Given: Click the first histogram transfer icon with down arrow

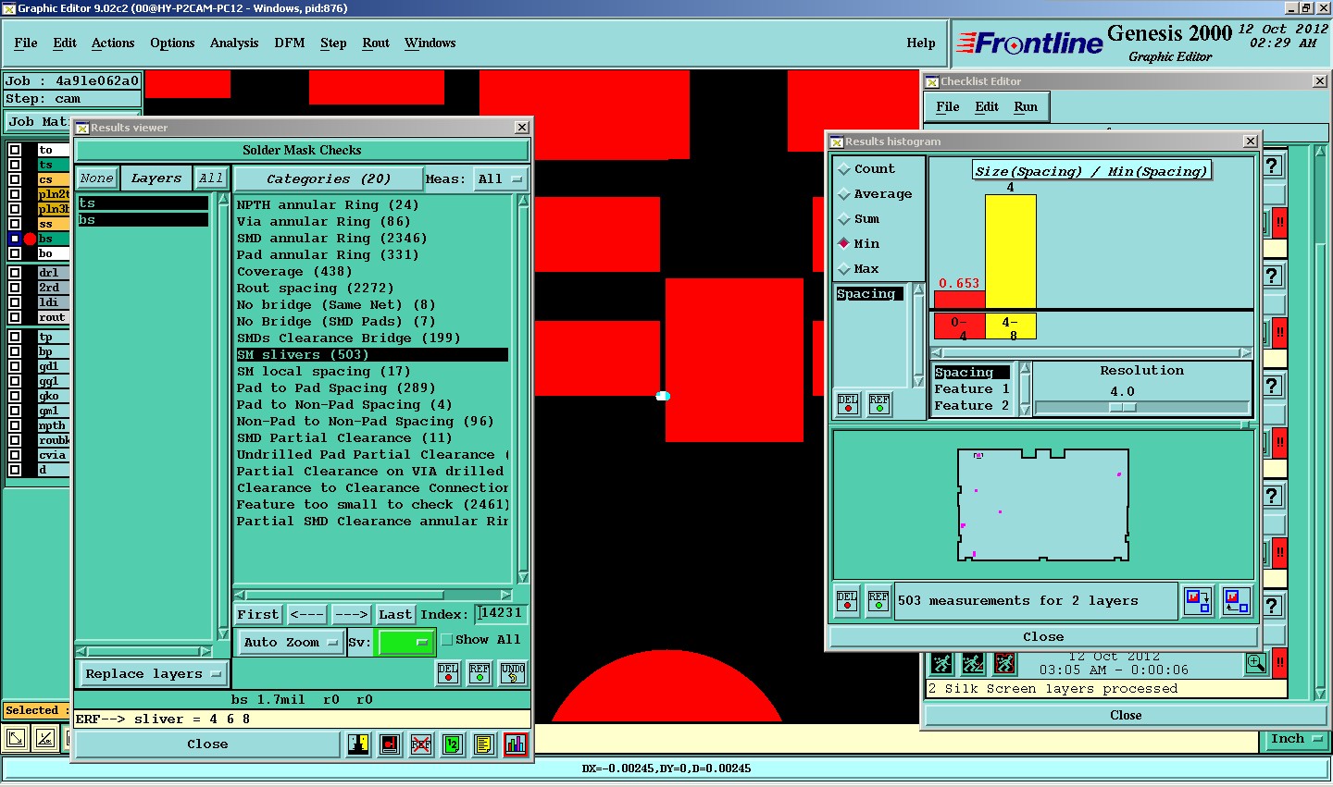Looking at the screenshot, I should tap(1198, 601).
